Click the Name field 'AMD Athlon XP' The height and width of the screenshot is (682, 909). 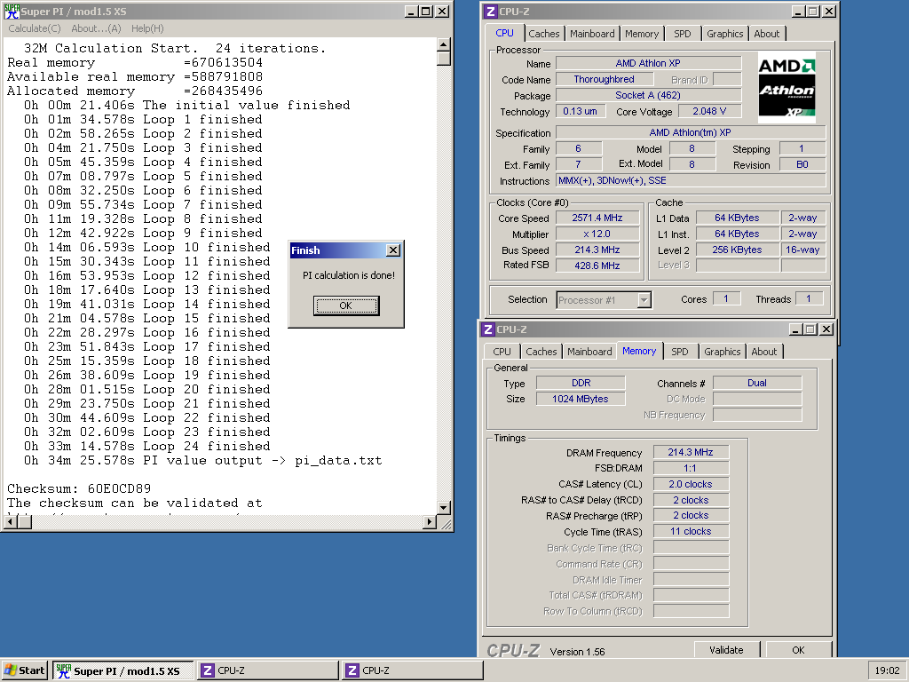point(648,63)
